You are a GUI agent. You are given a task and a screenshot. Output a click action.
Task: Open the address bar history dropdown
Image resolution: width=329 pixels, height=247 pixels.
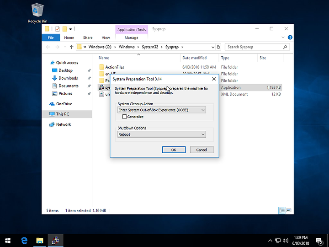pyautogui.click(x=212, y=47)
